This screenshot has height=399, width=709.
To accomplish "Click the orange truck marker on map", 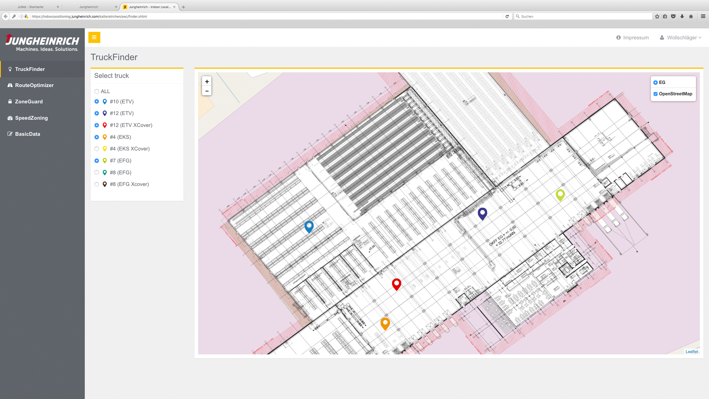I will pyautogui.click(x=385, y=323).
